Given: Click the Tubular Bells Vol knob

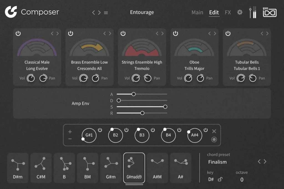Looking at the screenshot, I should tap(241, 78).
